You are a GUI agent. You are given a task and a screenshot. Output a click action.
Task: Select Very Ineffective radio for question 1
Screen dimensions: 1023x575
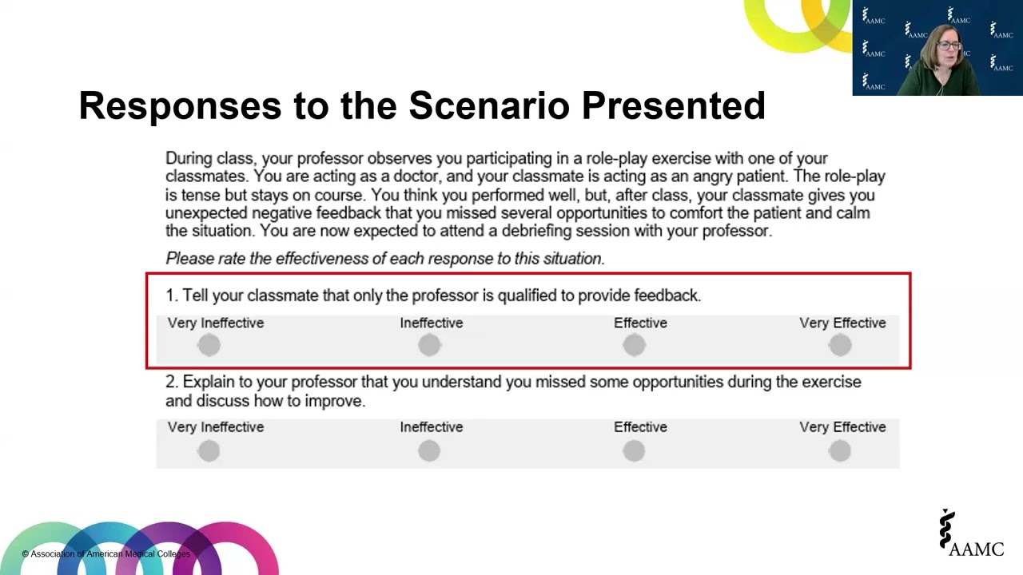click(x=209, y=345)
